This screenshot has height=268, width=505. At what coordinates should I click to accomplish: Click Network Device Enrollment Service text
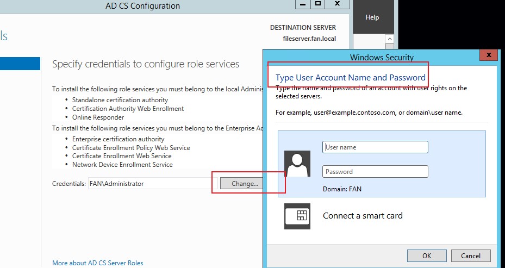click(x=122, y=165)
